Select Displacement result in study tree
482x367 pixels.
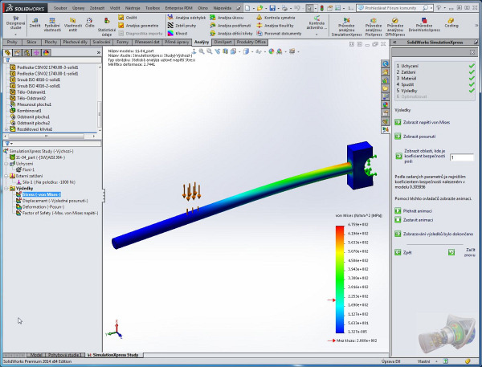pos(52,201)
